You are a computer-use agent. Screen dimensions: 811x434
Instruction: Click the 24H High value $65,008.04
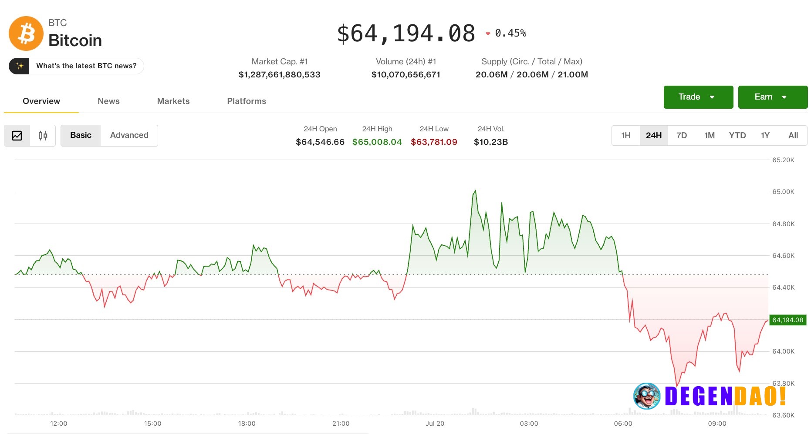click(x=377, y=142)
